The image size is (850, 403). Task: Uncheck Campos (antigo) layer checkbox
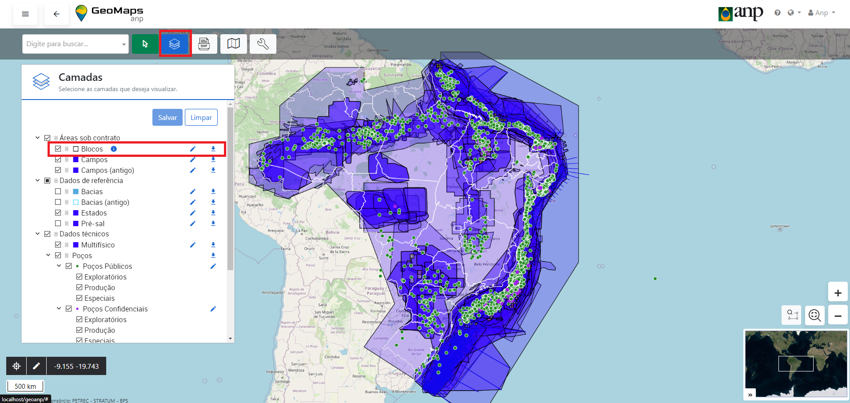point(58,170)
